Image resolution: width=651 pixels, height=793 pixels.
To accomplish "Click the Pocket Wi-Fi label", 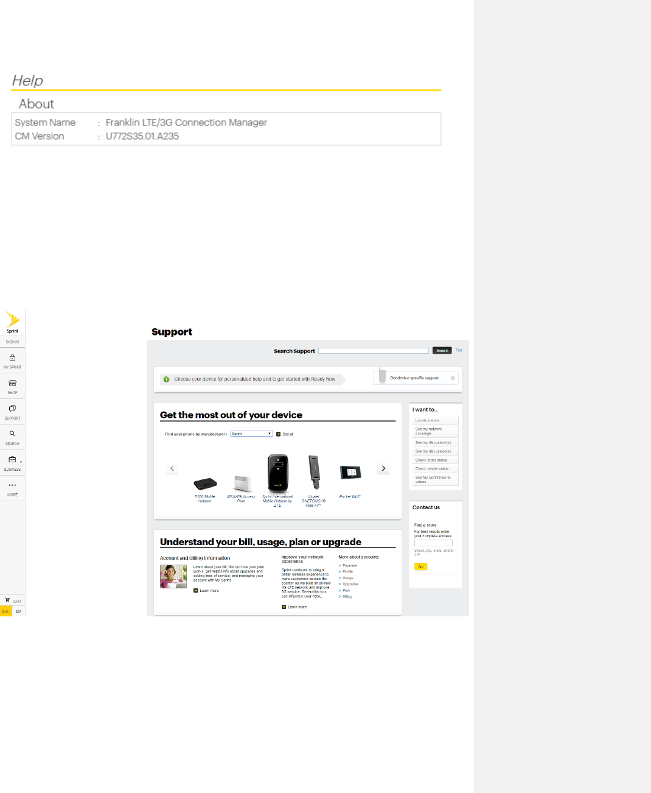I will point(350,496).
